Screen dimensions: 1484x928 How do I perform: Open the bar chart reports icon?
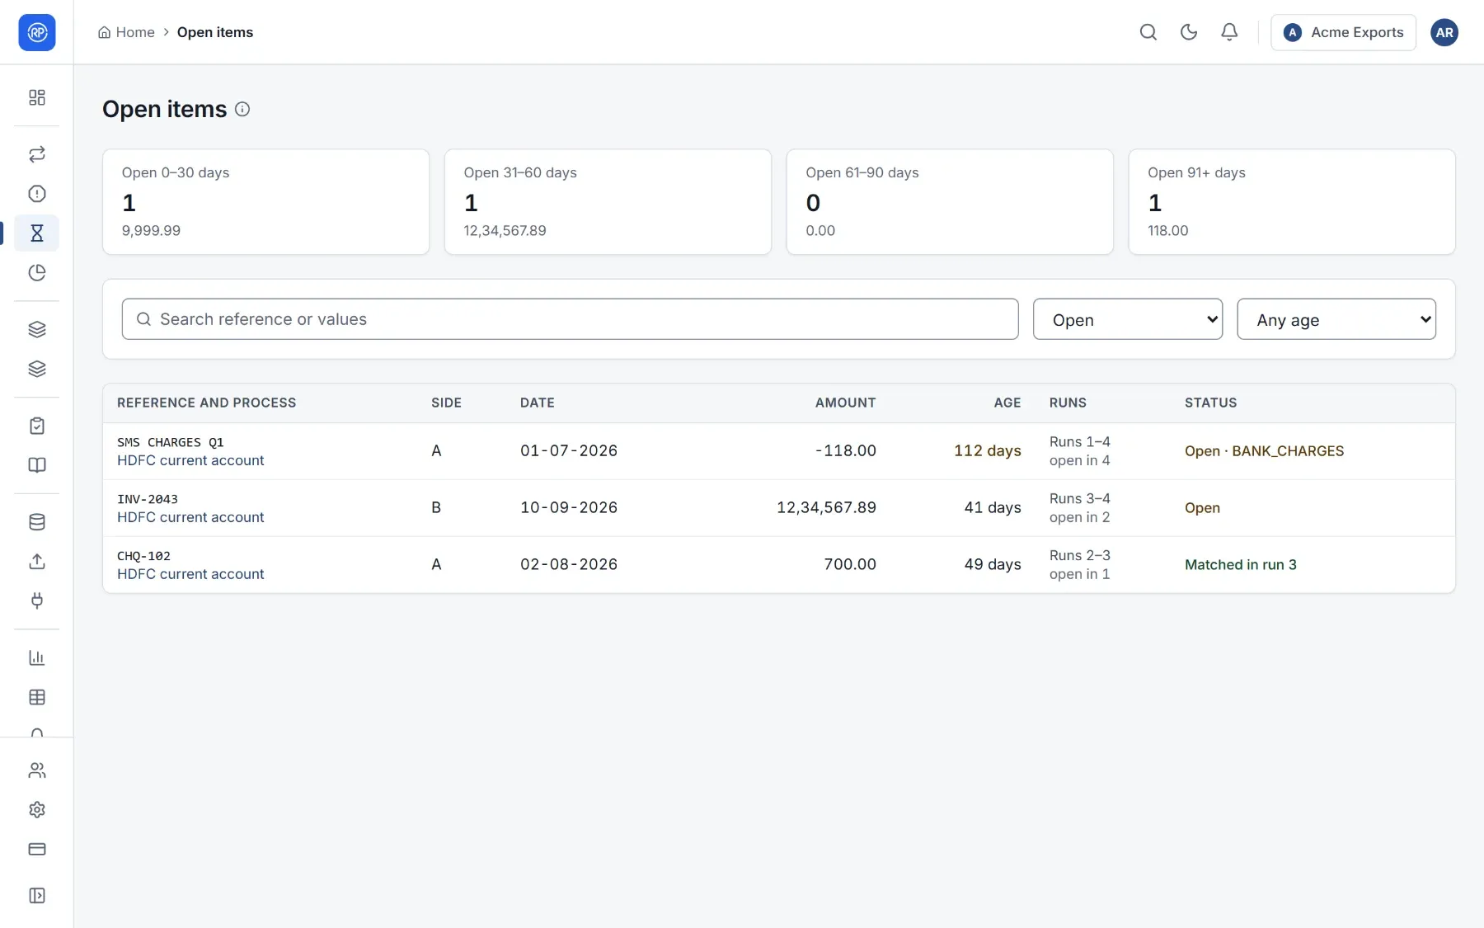(x=37, y=658)
